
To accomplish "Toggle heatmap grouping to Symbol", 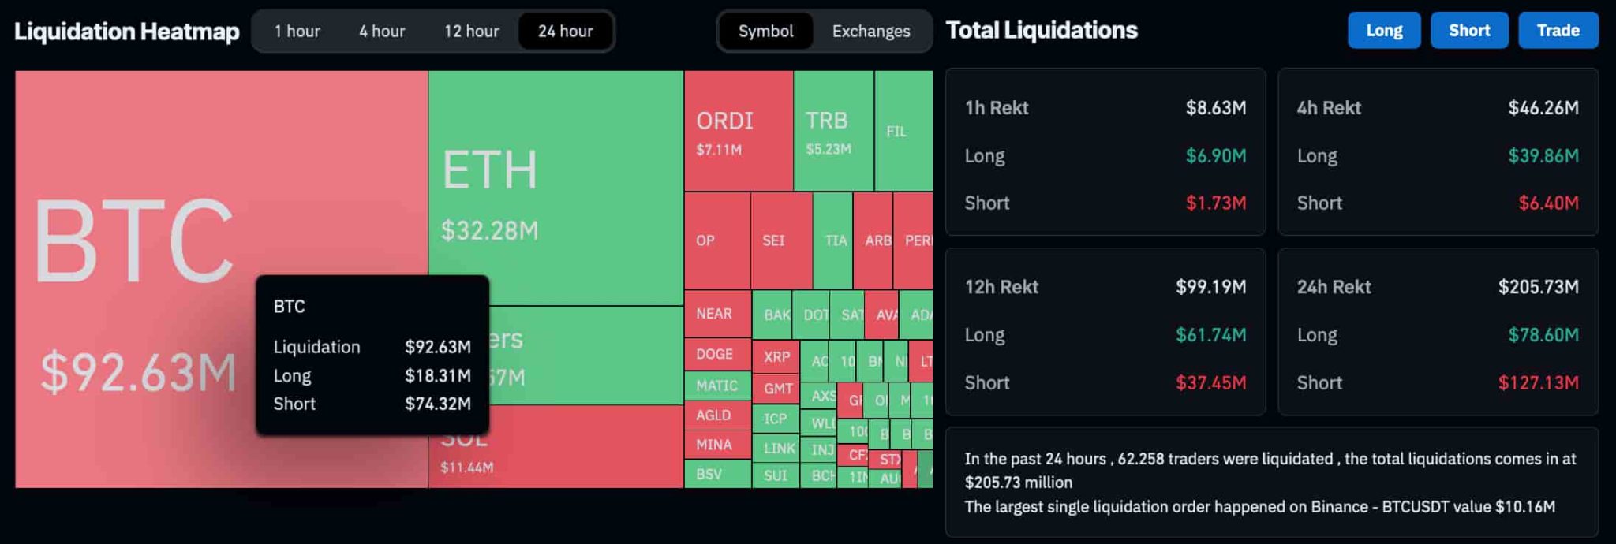I will point(765,32).
